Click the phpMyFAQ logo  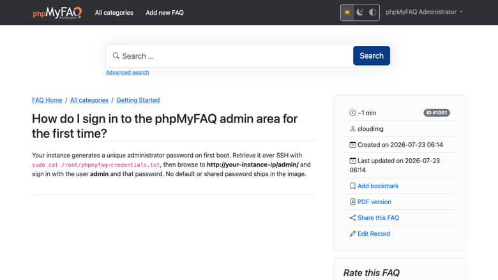click(57, 13)
